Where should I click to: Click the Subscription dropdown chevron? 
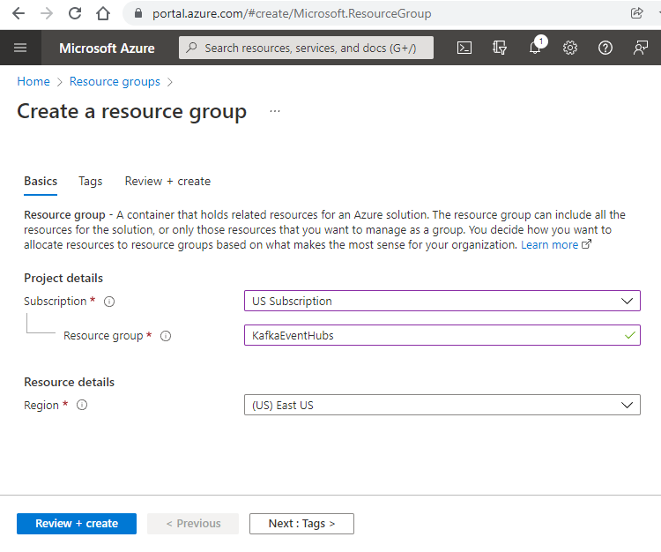tap(627, 301)
